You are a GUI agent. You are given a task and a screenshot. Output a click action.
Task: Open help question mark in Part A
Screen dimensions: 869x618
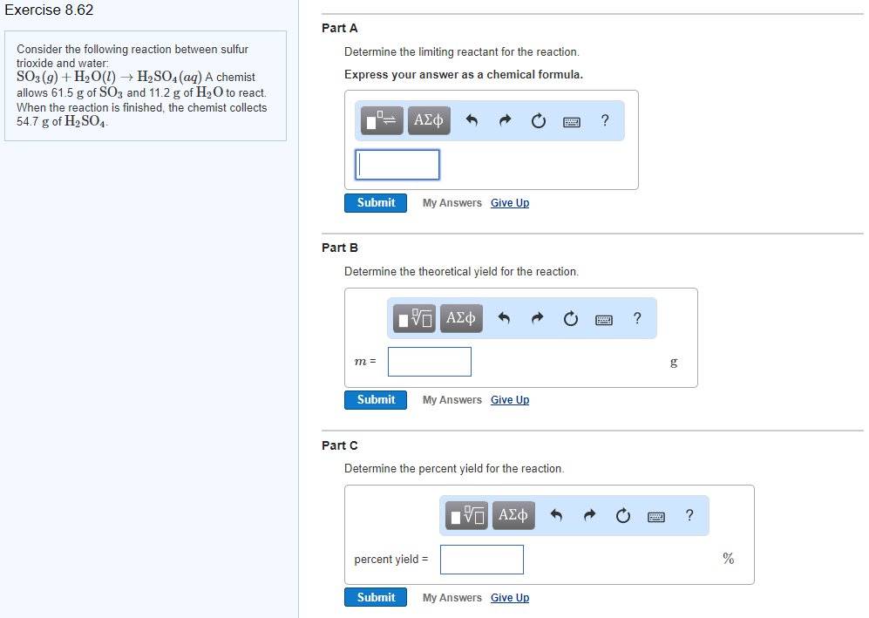coord(605,120)
